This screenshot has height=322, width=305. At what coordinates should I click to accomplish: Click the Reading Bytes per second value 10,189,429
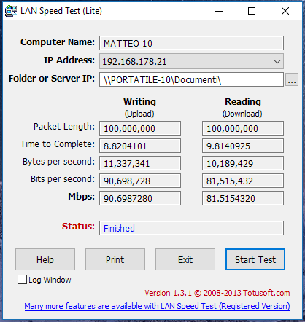click(243, 163)
